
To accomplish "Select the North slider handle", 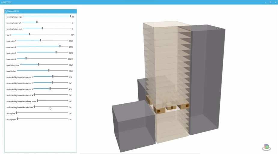I will click(x=29, y=34).
